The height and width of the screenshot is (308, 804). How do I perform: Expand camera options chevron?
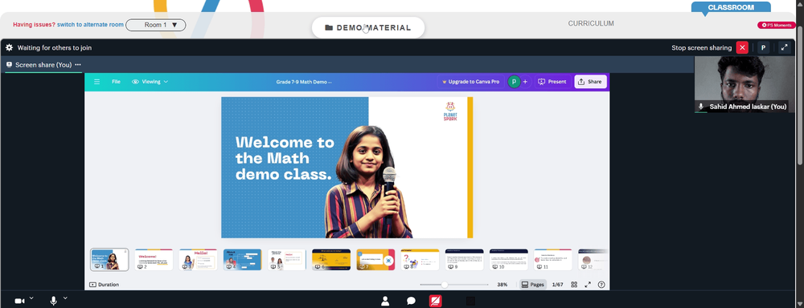(x=31, y=298)
